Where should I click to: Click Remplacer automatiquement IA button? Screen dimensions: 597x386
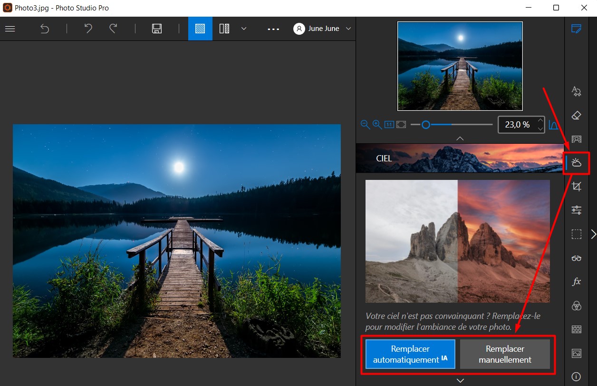click(x=410, y=354)
